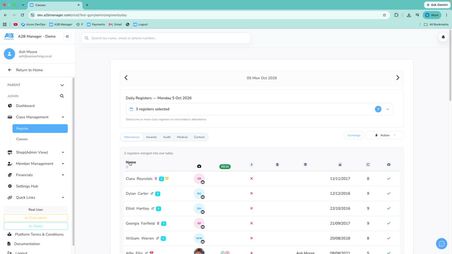452x254 pixels.
Task: Click Alfie Ellis green attendance tick
Action: pos(222,253)
